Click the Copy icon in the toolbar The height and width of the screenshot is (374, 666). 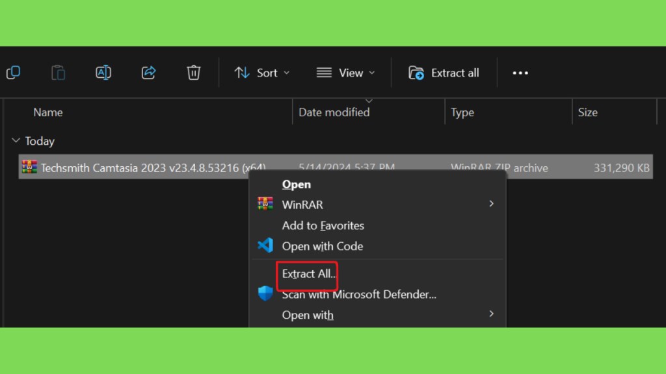14,73
